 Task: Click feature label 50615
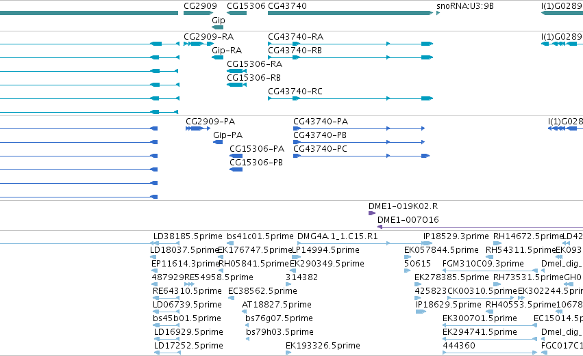tap(417, 264)
